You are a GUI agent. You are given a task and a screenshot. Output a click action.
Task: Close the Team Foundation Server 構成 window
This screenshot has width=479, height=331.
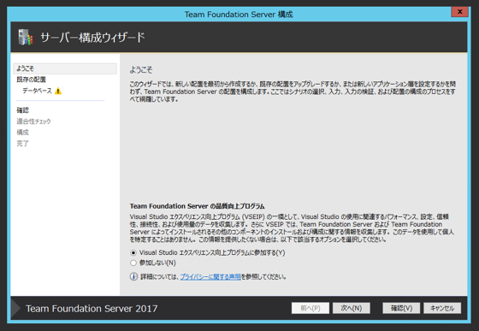click(460, 12)
